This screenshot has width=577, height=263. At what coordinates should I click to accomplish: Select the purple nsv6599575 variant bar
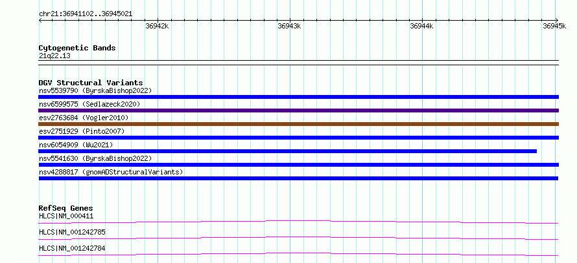click(x=298, y=110)
